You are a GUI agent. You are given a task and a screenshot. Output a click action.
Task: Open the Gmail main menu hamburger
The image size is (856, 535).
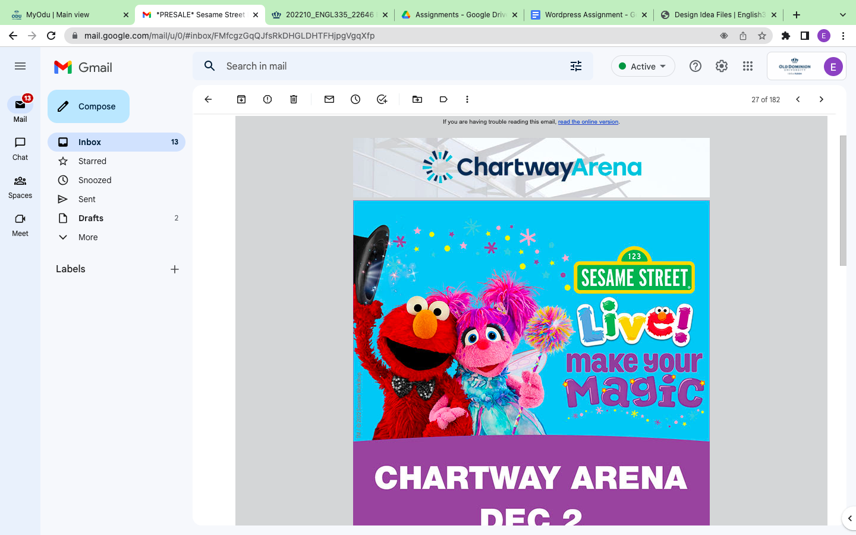[20, 66]
